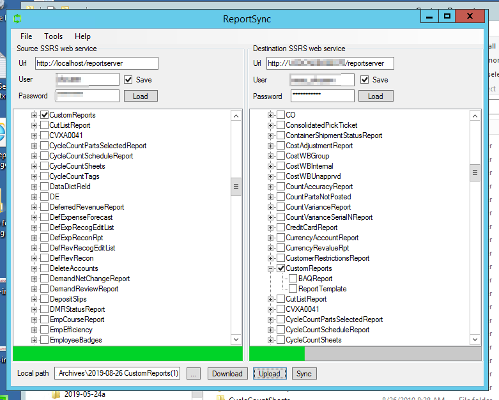Select source CycleCountTags tree item
Image resolution: width=499 pixels, height=400 pixels.
point(74,176)
